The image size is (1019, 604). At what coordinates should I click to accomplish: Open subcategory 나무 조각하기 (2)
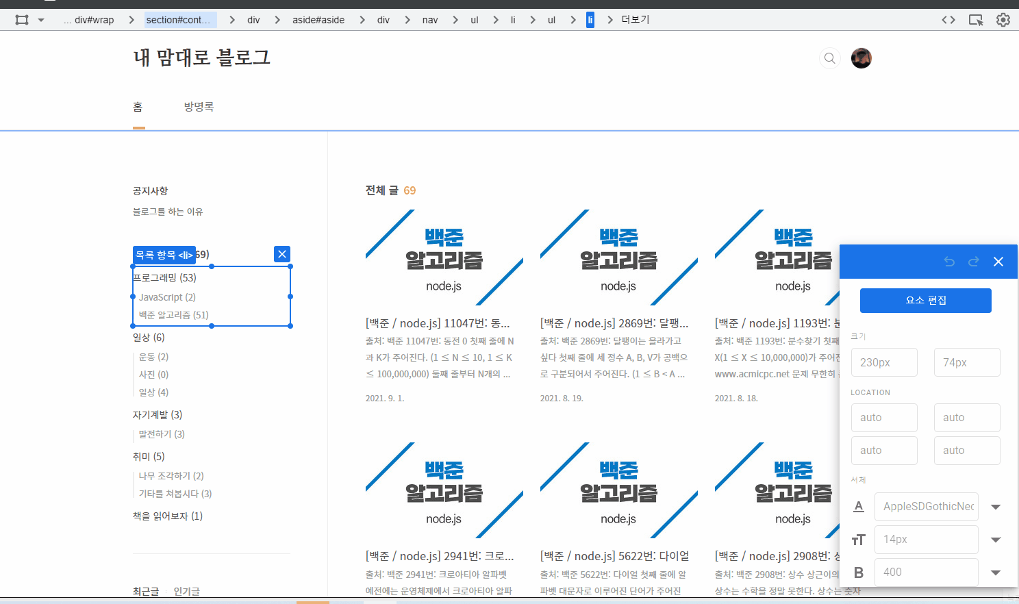[171, 476]
